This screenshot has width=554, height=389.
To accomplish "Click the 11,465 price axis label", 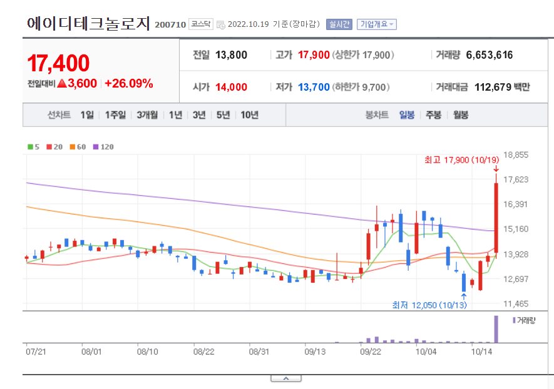I will pos(516,303).
